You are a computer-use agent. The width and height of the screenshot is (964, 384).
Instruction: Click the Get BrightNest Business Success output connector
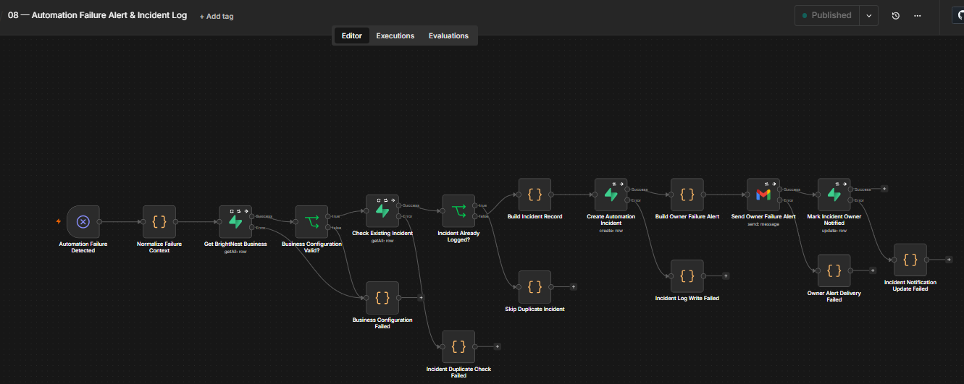252,216
